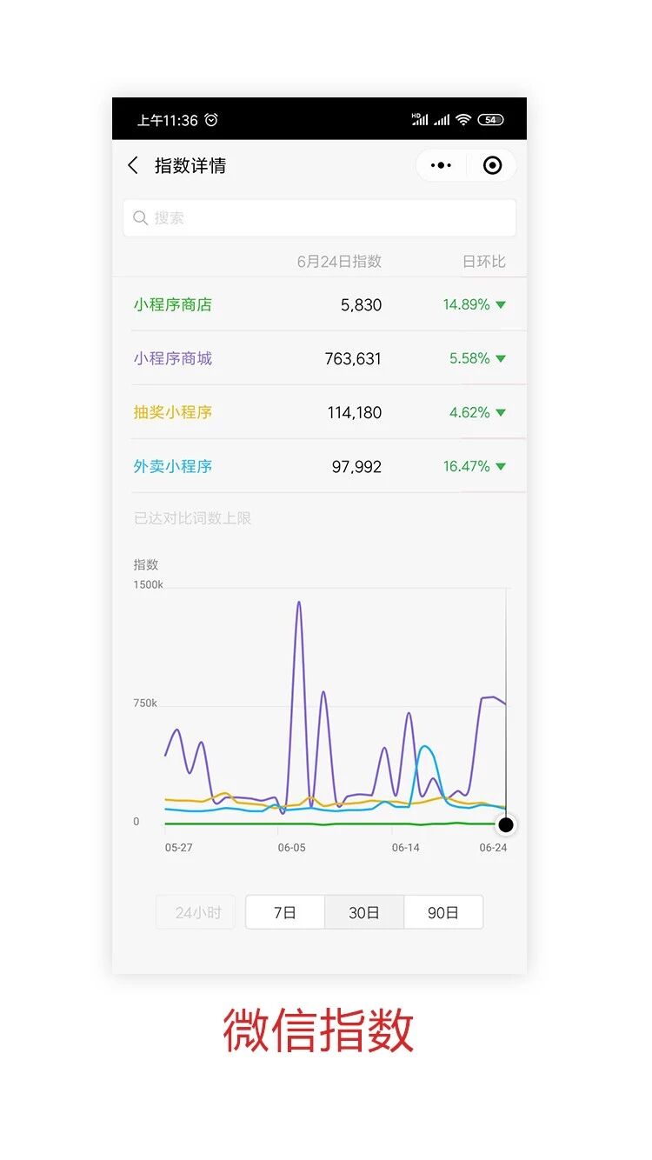Select the 24小时 time range

[x=196, y=912]
